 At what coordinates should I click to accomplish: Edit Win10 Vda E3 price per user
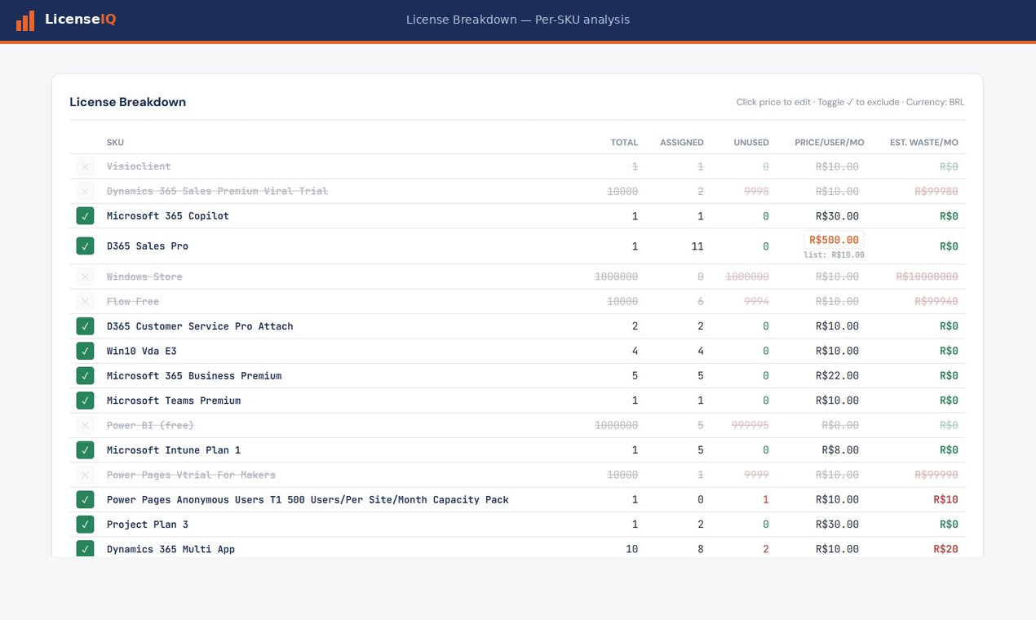837,351
